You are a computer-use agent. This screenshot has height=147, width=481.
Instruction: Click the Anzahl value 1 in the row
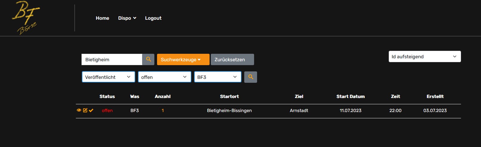tap(163, 111)
